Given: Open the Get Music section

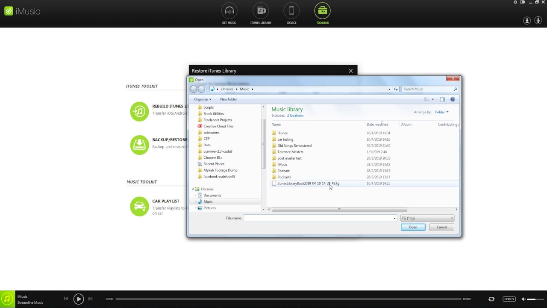Looking at the screenshot, I should [x=229, y=14].
